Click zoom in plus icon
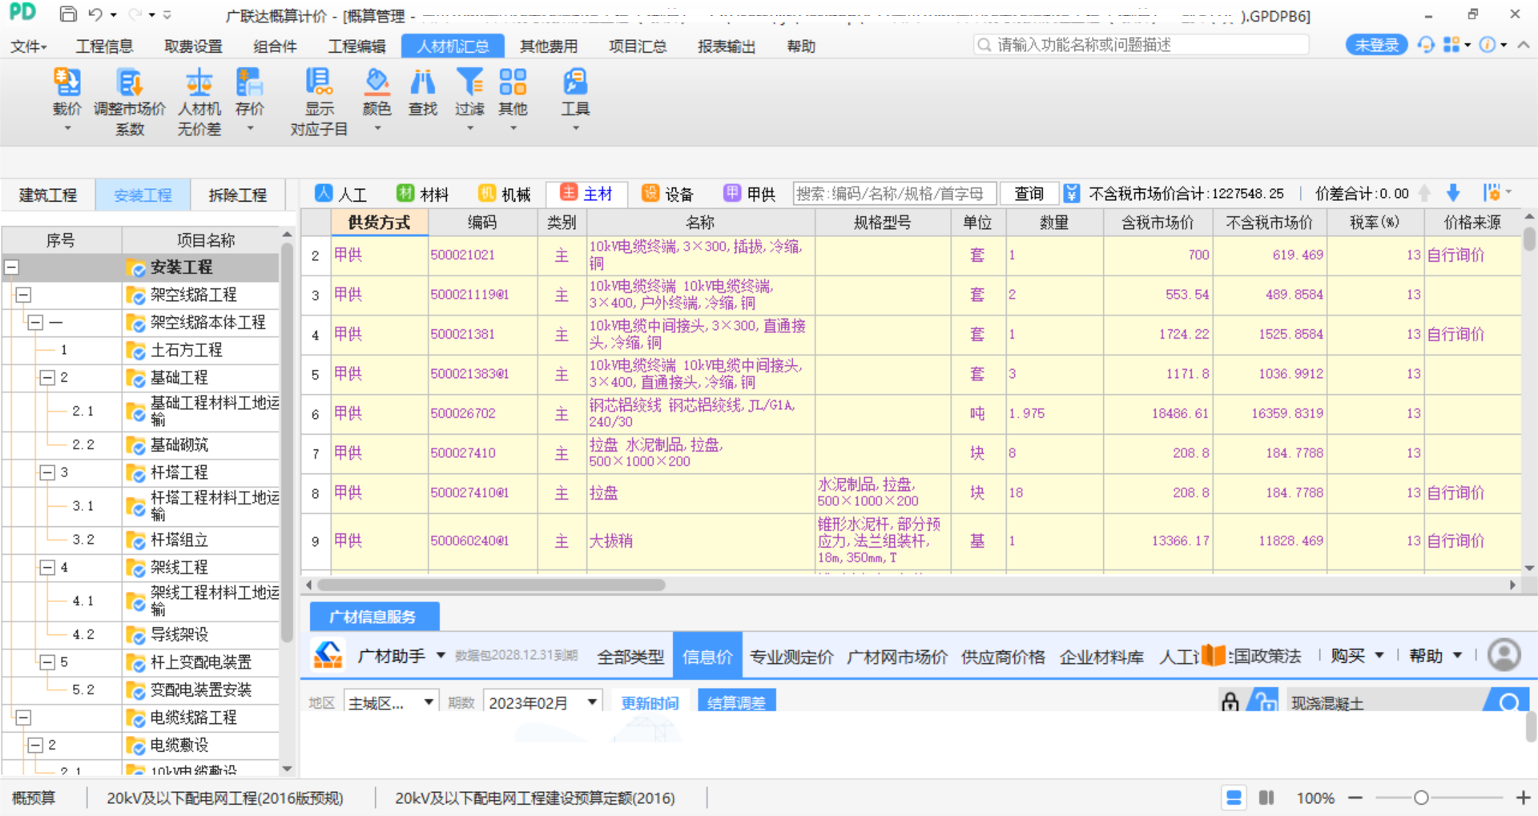This screenshot has width=1538, height=816. pyautogui.click(x=1523, y=798)
